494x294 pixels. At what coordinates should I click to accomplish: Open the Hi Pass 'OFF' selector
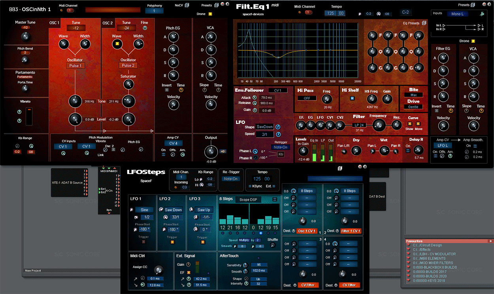[x=307, y=98]
